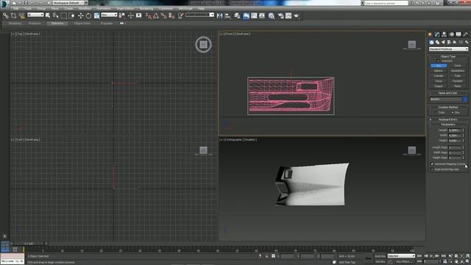Open the named selection sets dropdown
Screen dimensions: 471x265
(x=199, y=15)
